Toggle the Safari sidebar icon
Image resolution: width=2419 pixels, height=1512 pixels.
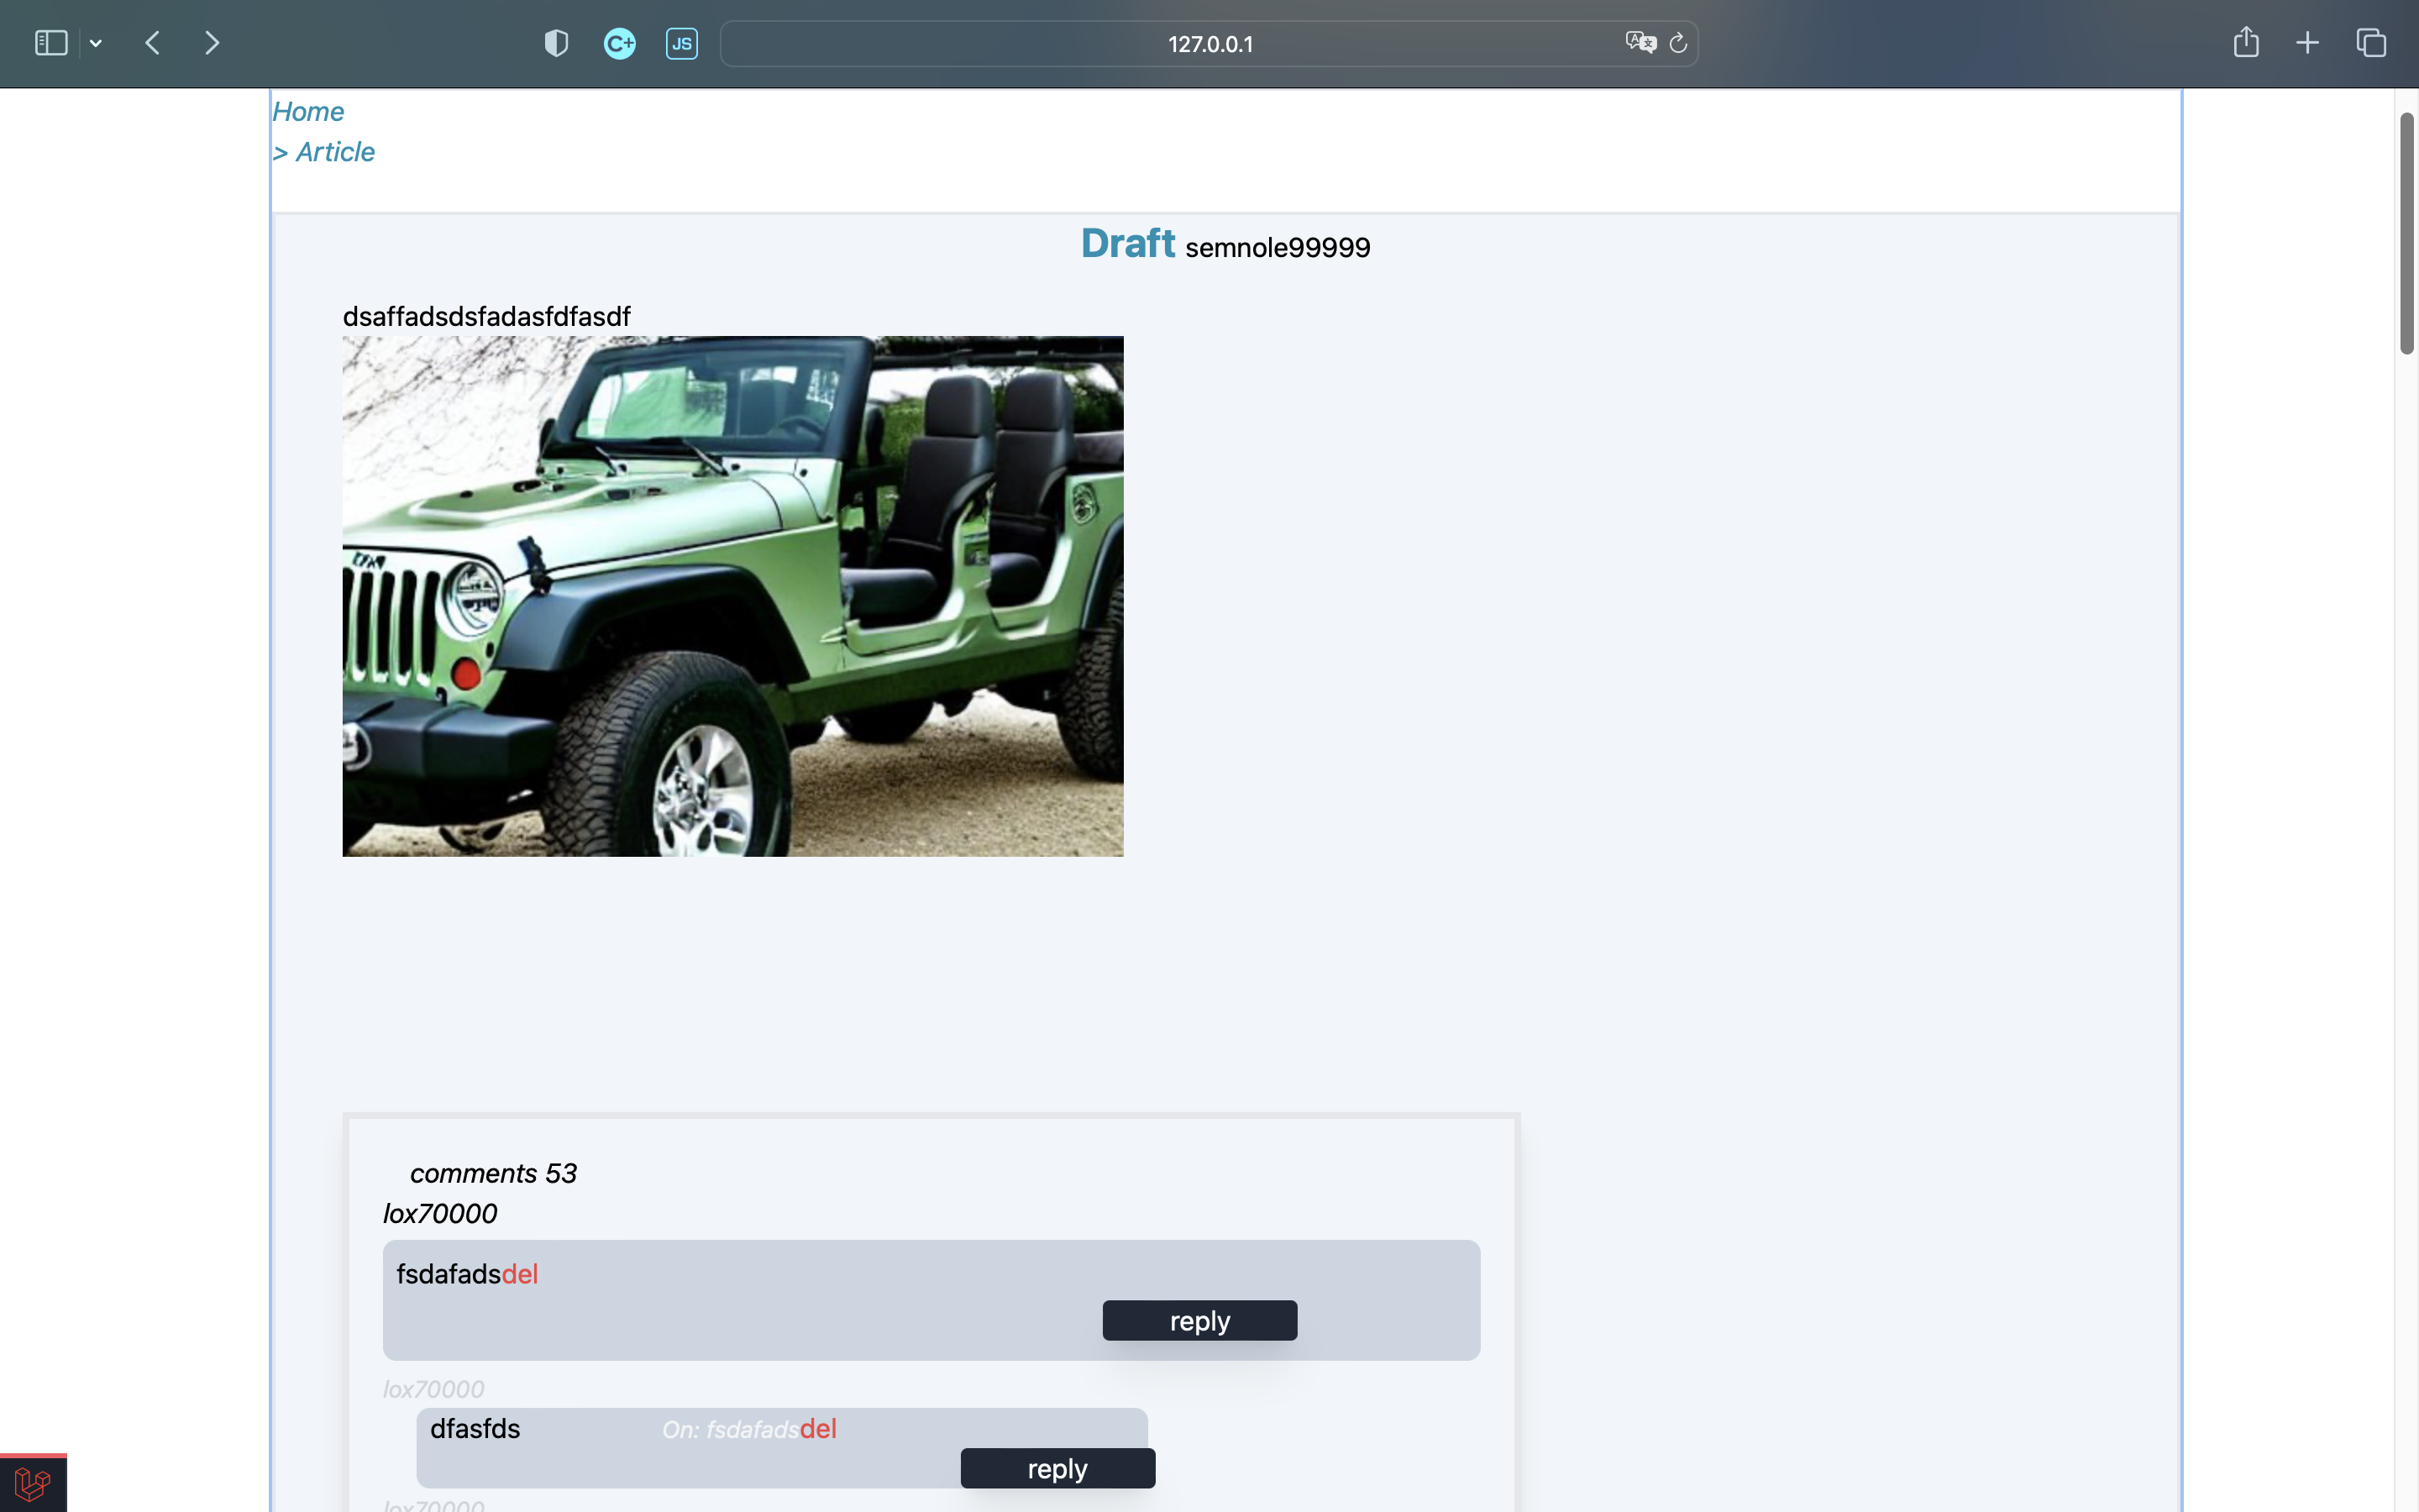click(x=51, y=43)
